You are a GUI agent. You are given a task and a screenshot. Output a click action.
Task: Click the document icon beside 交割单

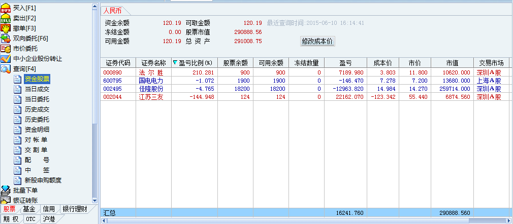(18, 150)
